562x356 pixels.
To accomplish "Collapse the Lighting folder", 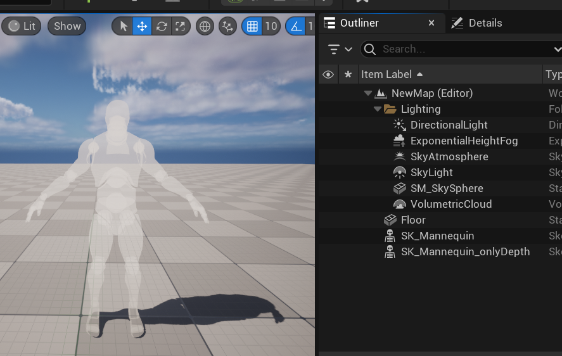I will click(x=378, y=109).
